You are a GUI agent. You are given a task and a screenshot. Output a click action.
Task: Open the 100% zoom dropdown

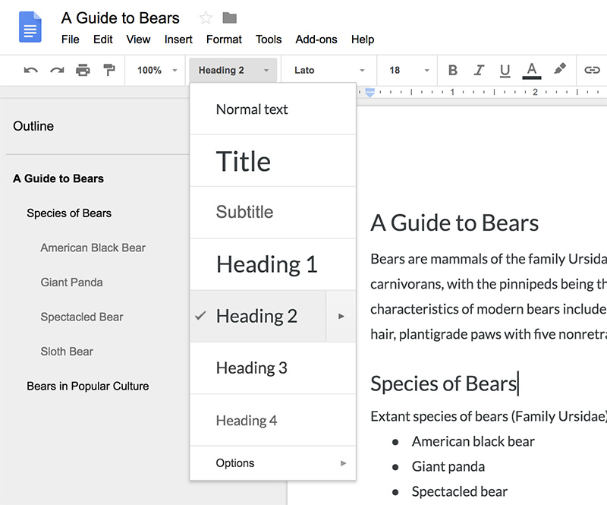point(157,70)
